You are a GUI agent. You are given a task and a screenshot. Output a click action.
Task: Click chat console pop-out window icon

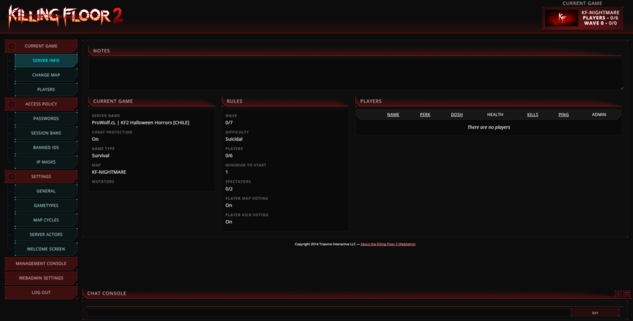(627, 293)
